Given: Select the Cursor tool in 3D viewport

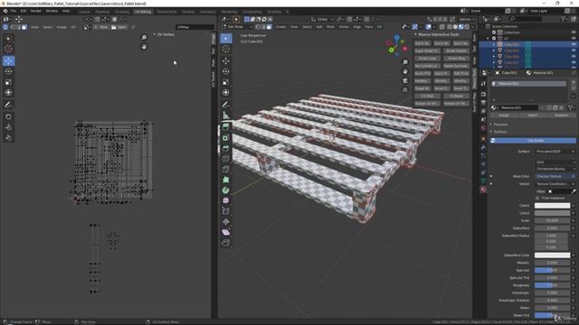Looking at the screenshot, I should pos(226,49).
